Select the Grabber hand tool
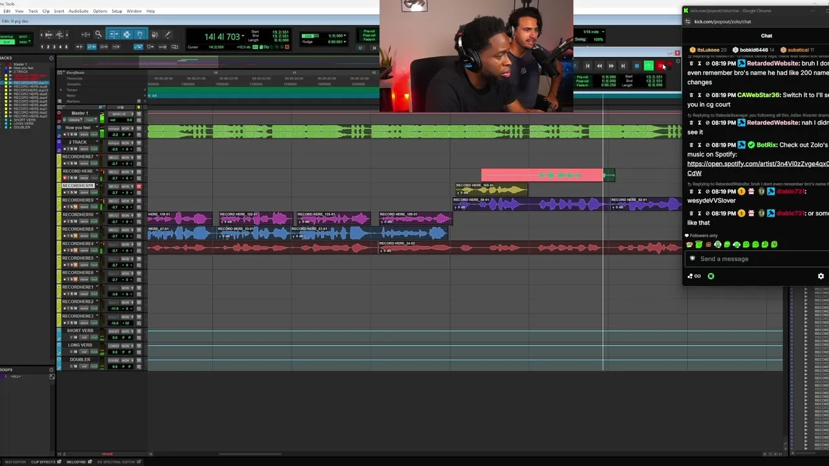Image resolution: width=829 pixels, height=466 pixels. (x=140, y=34)
